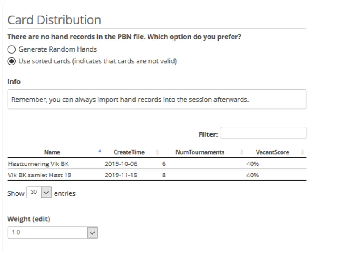The width and height of the screenshot is (339, 263).
Task: Sort the table by Name header
Action: point(52,152)
